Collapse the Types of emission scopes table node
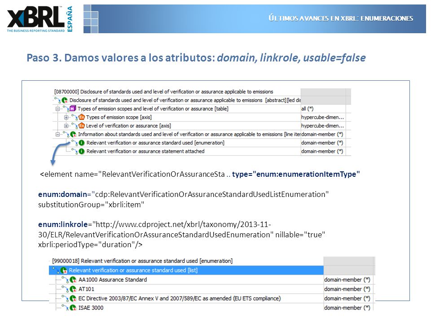The width and height of the screenshot is (431, 323). point(57,109)
